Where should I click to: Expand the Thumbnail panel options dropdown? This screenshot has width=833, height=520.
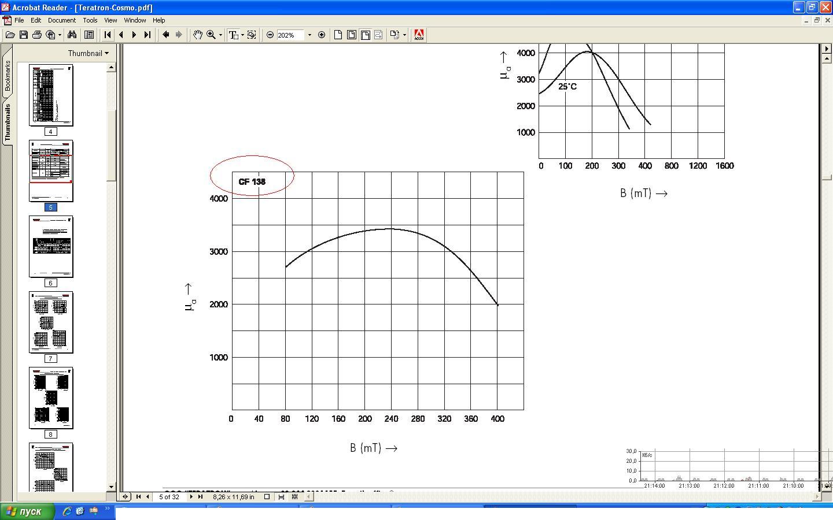(88, 53)
